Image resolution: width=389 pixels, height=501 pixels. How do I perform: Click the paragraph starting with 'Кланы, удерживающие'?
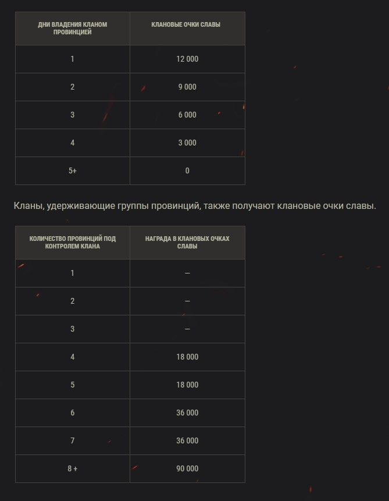pos(195,206)
